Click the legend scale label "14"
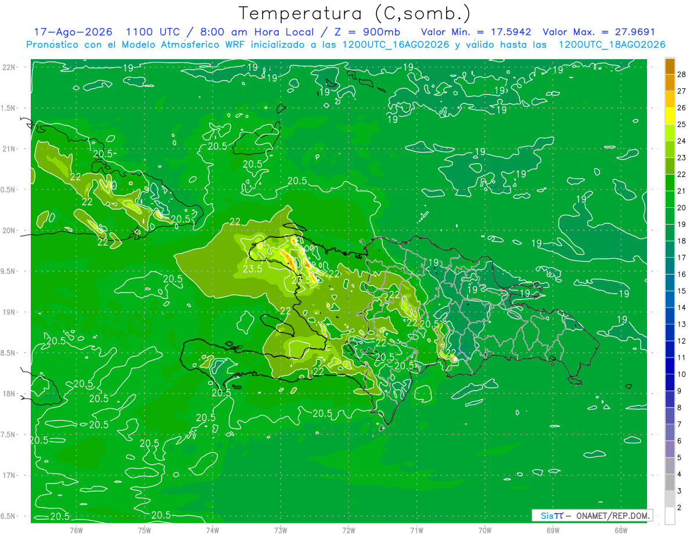 tap(681, 308)
